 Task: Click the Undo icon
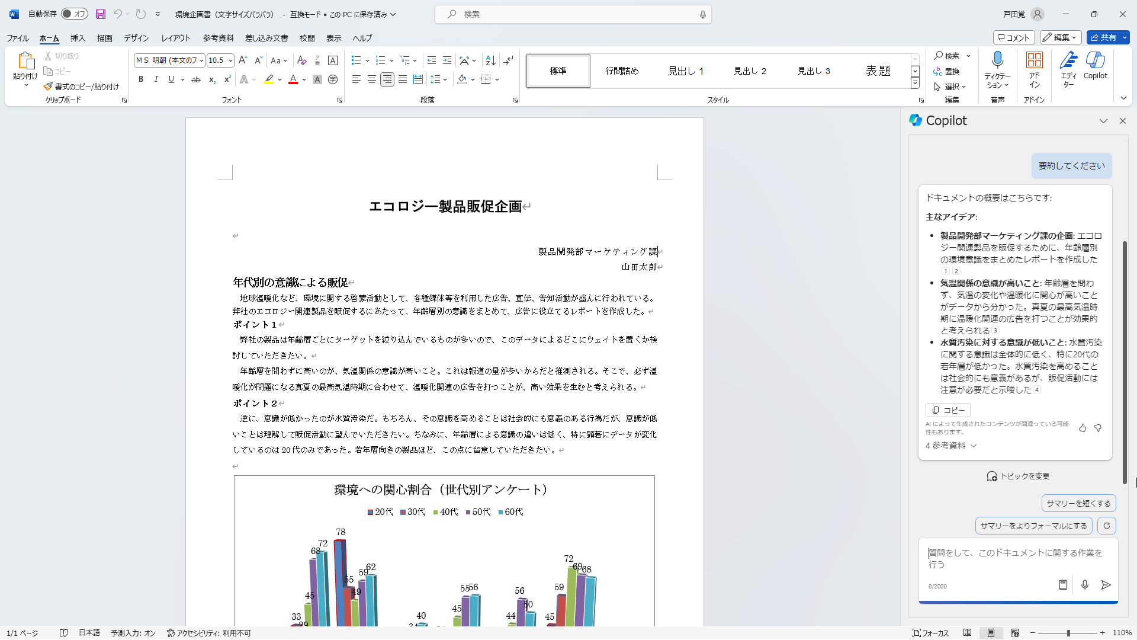pyautogui.click(x=117, y=14)
